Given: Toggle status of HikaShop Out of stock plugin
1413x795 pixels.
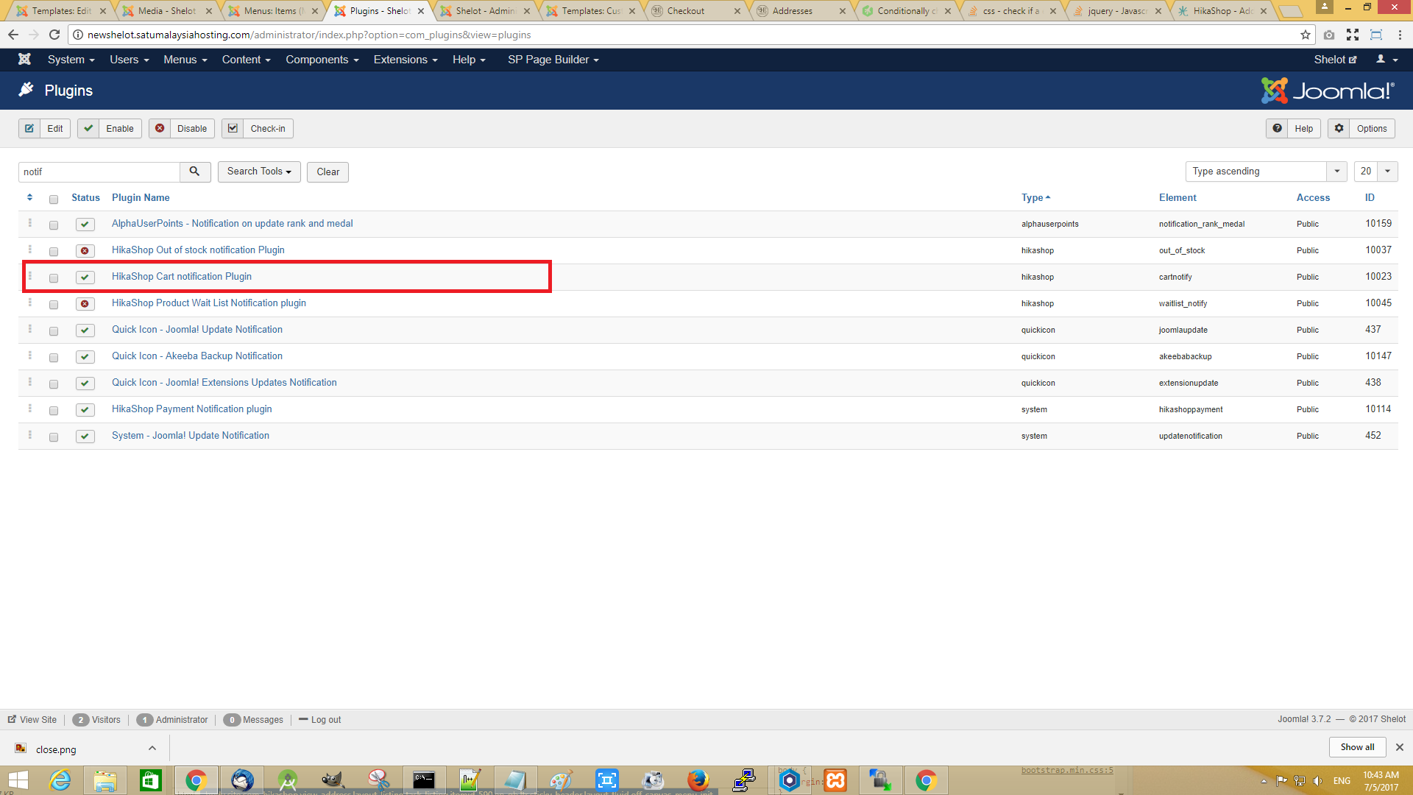Looking at the screenshot, I should 85,251.
